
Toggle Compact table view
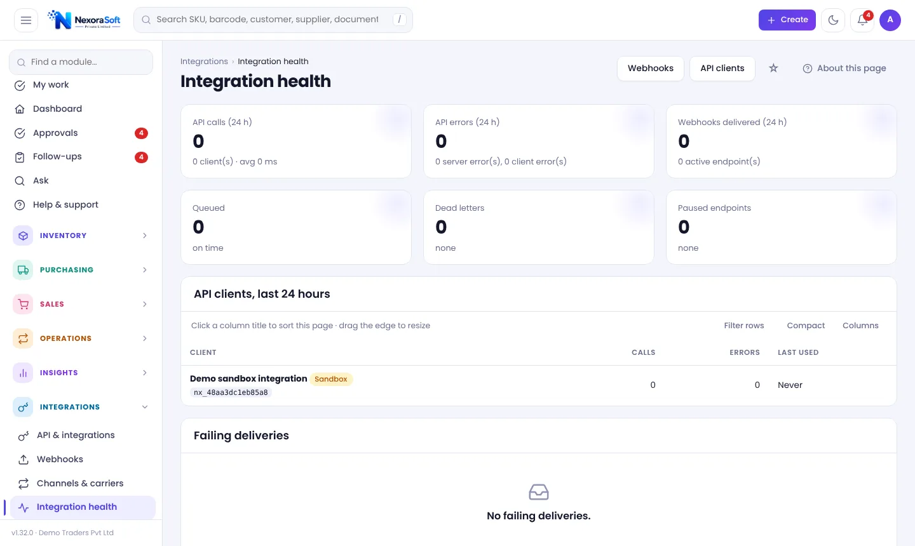point(806,326)
